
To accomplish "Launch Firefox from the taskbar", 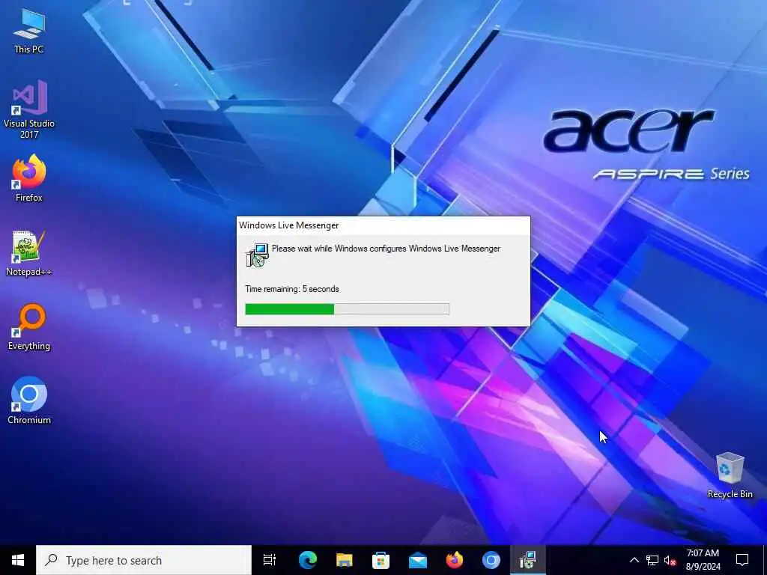I will 455,560.
